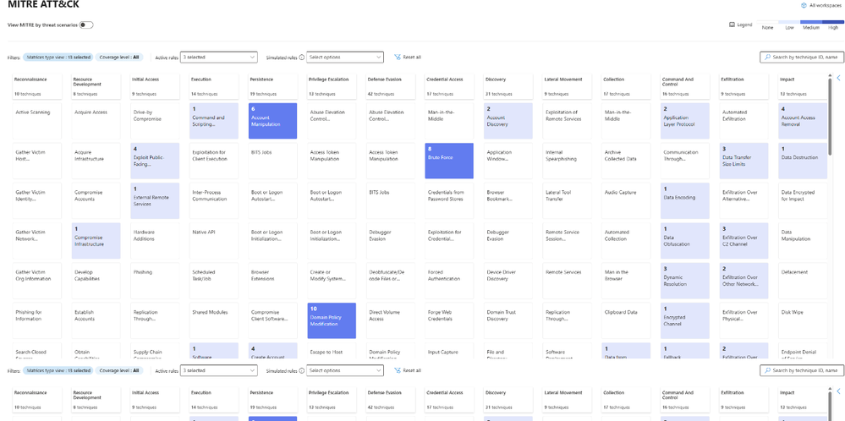Click the upper Search by technique ID field
This screenshot has height=421, width=845.
tap(802, 57)
